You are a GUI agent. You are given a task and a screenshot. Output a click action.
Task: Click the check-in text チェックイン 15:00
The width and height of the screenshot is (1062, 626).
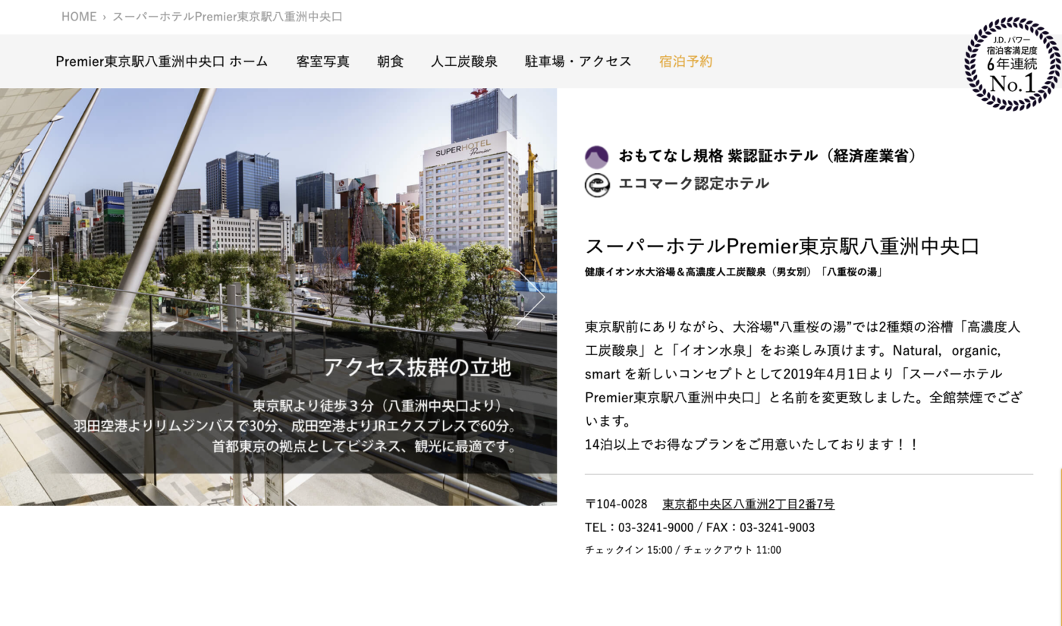(x=628, y=550)
